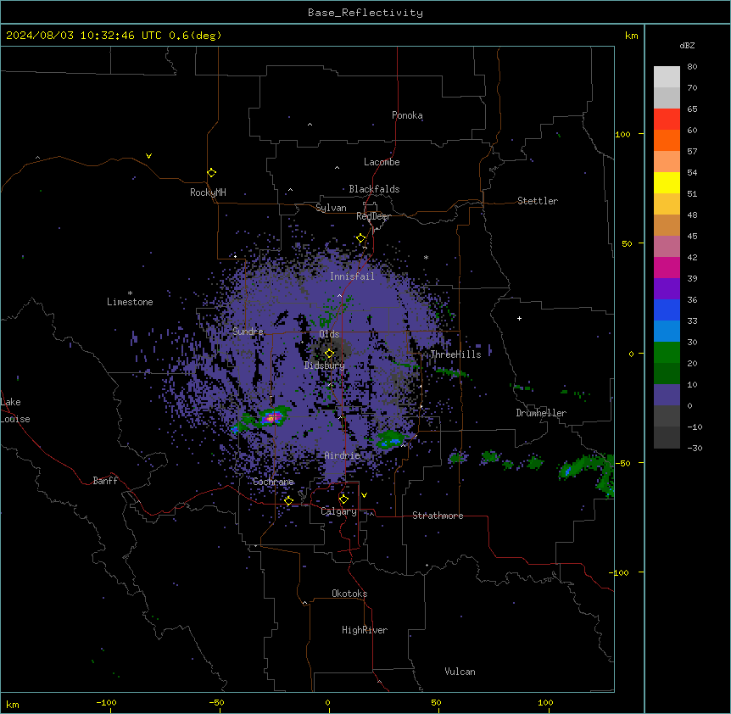Click the Olds city label
The width and height of the screenshot is (731, 714).
329,334
